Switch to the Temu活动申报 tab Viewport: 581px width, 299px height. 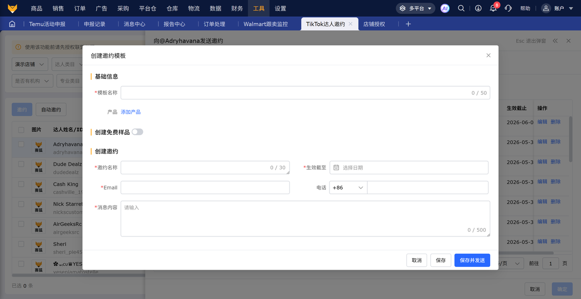click(47, 24)
